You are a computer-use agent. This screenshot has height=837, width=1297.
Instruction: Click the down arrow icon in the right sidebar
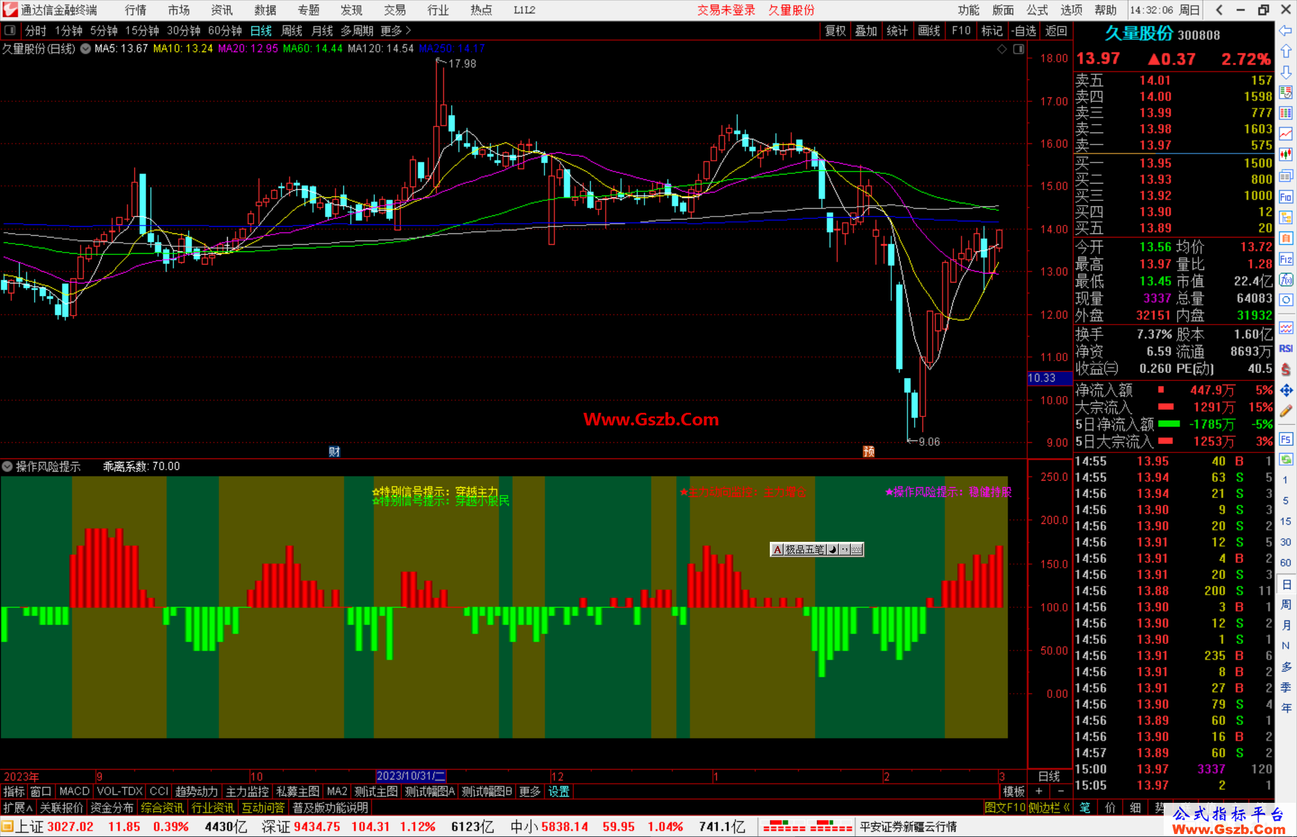click(x=1286, y=72)
